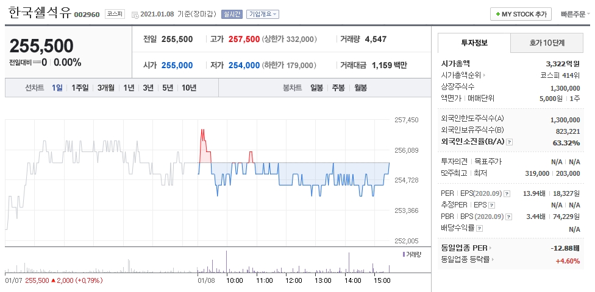Viewport: 595px width, 292px height.
Task: Click the 10:00 time axis label
Action: click(235, 280)
